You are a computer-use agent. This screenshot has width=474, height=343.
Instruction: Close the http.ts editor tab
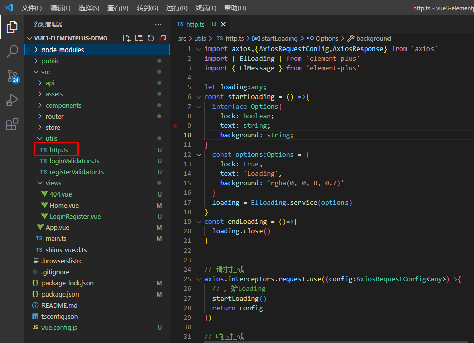coord(223,24)
